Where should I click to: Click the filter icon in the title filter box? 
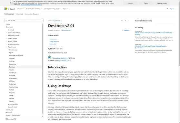[x=6, y=20]
